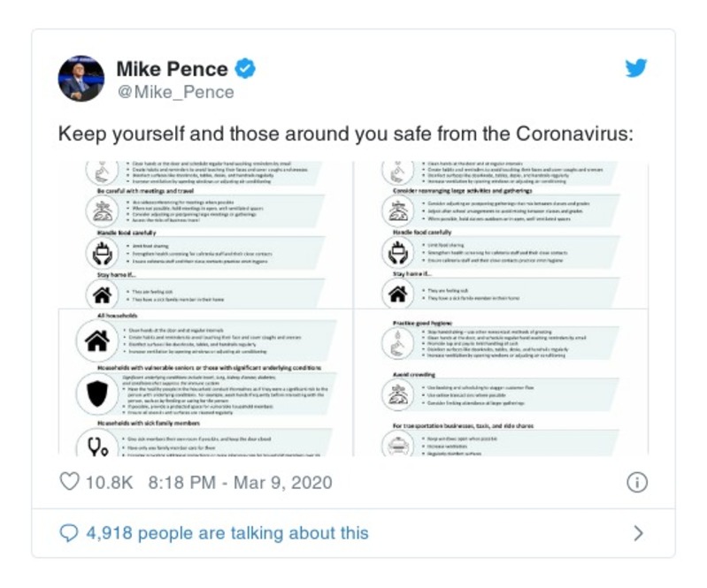Open "4,918 people are talking about this"
This screenshot has height=588, width=707.
pyautogui.click(x=227, y=533)
